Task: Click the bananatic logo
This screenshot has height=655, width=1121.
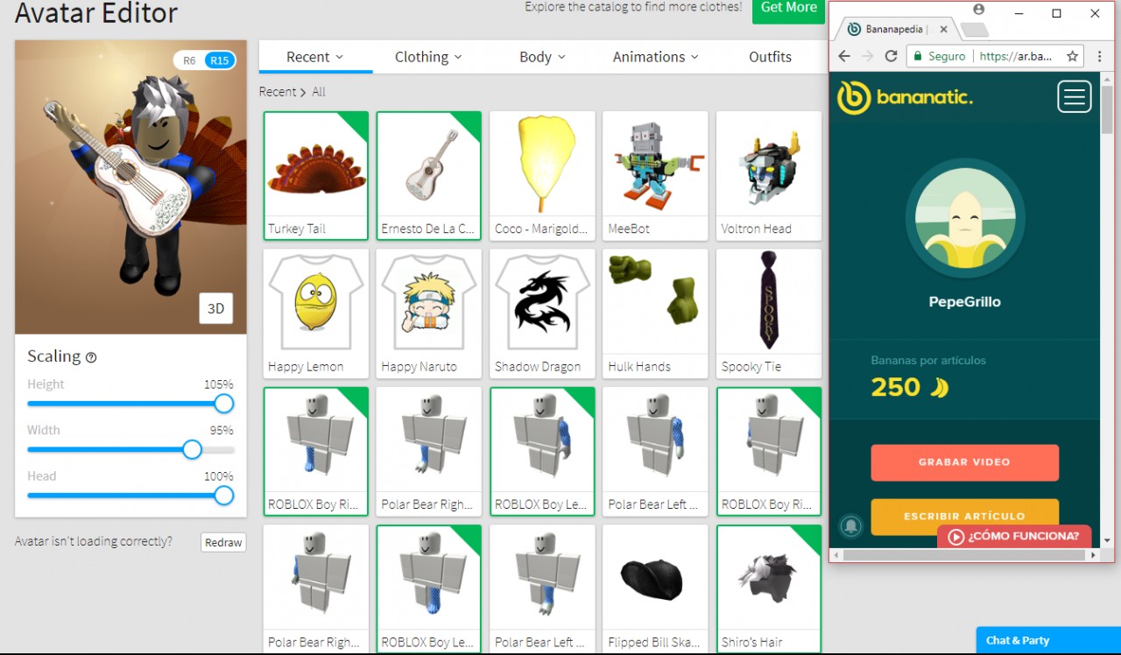Action: pos(905,97)
